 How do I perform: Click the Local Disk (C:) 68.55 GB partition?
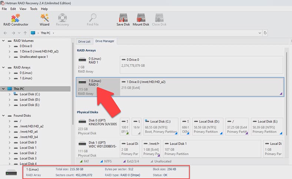click(161, 126)
